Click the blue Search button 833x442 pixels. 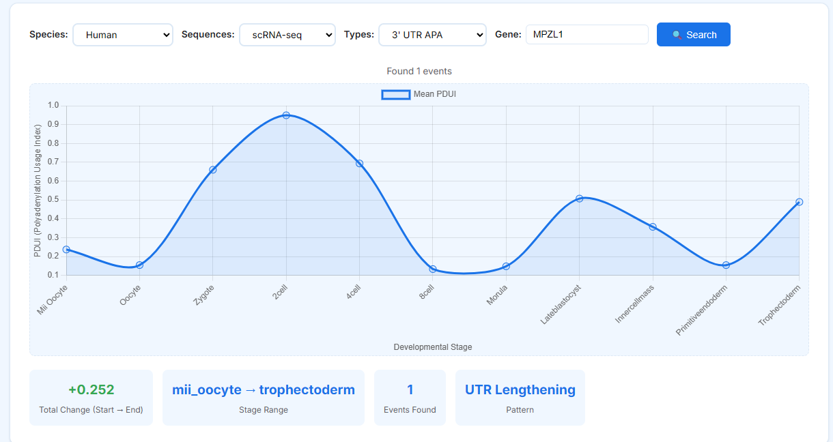click(x=694, y=35)
